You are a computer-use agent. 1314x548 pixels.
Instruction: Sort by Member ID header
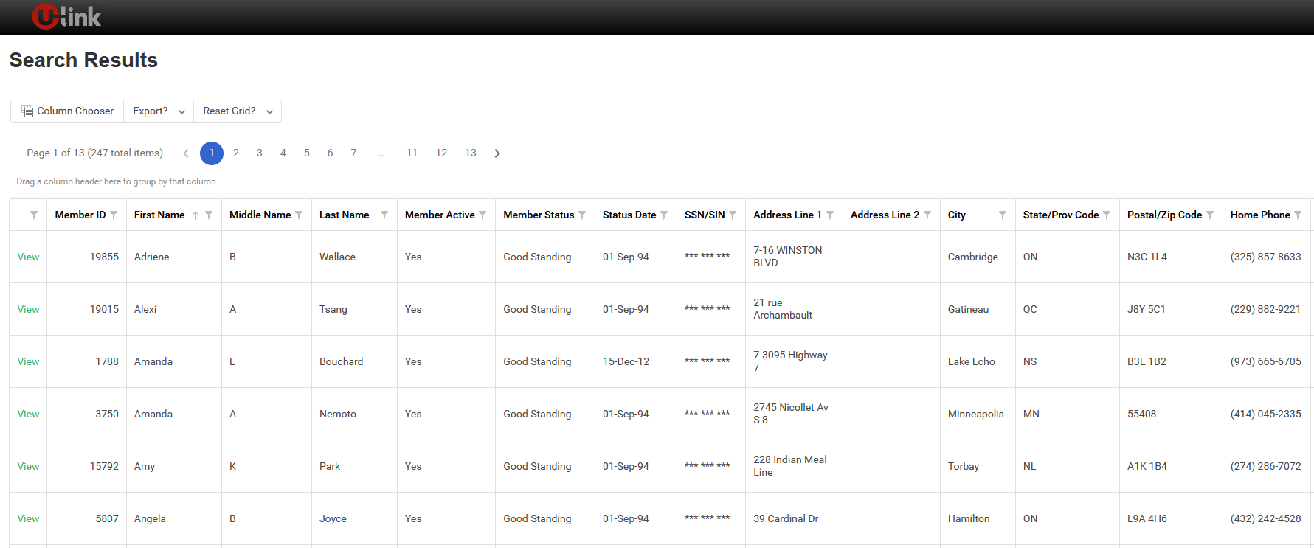(x=80, y=215)
